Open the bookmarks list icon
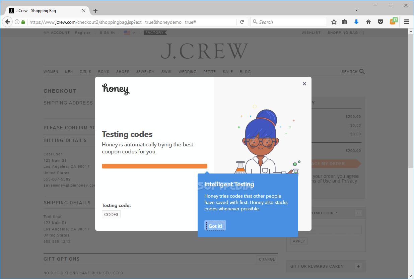 click(344, 22)
